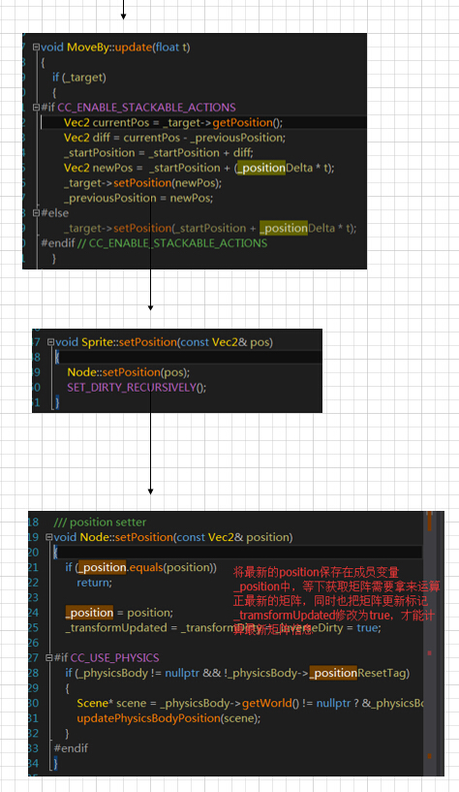This screenshot has height=792, width=459.
Task: Collapse the #if CC_ENABLE_STACKABLE_ACTIONS region
Action: pyautogui.click(x=36, y=107)
